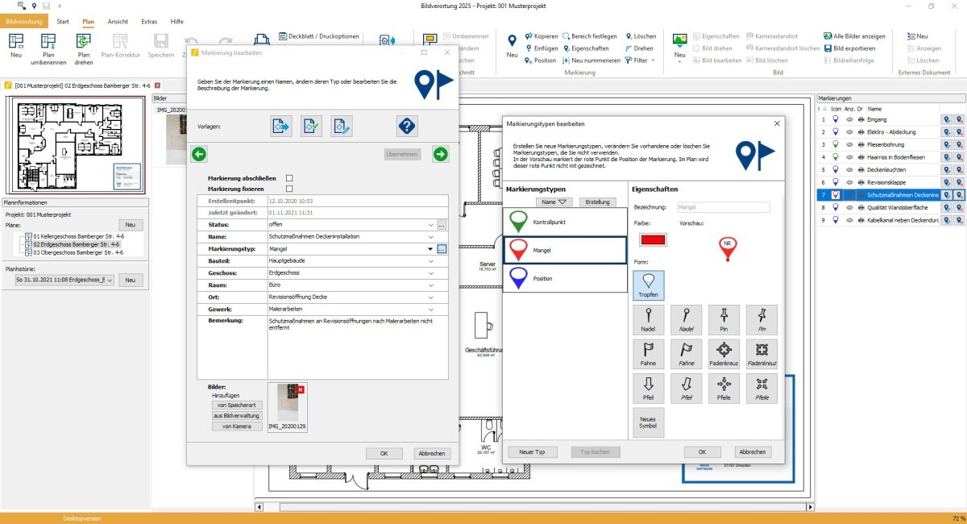Click Neues Symbol tile
This screenshot has height=524, width=967.
point(649,422)
